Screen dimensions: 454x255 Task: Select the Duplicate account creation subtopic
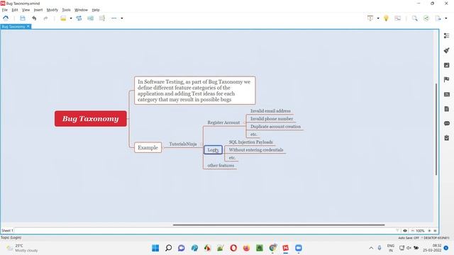(x=276, y=126)
